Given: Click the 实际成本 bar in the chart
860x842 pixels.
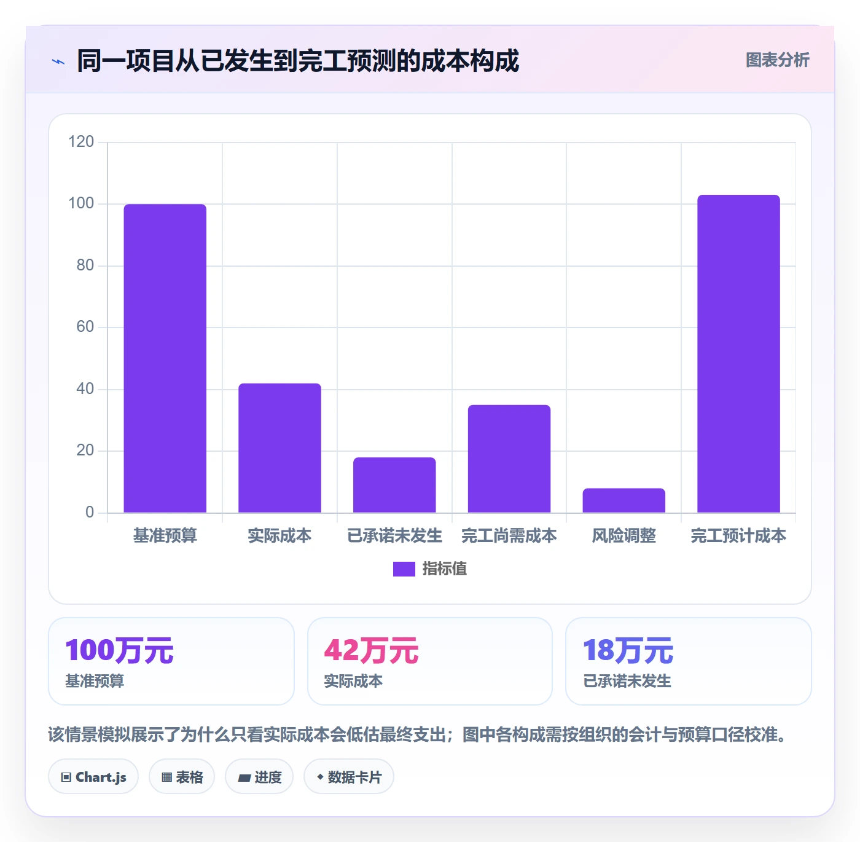Looking at the screenshot, I should tap(279, 448).
